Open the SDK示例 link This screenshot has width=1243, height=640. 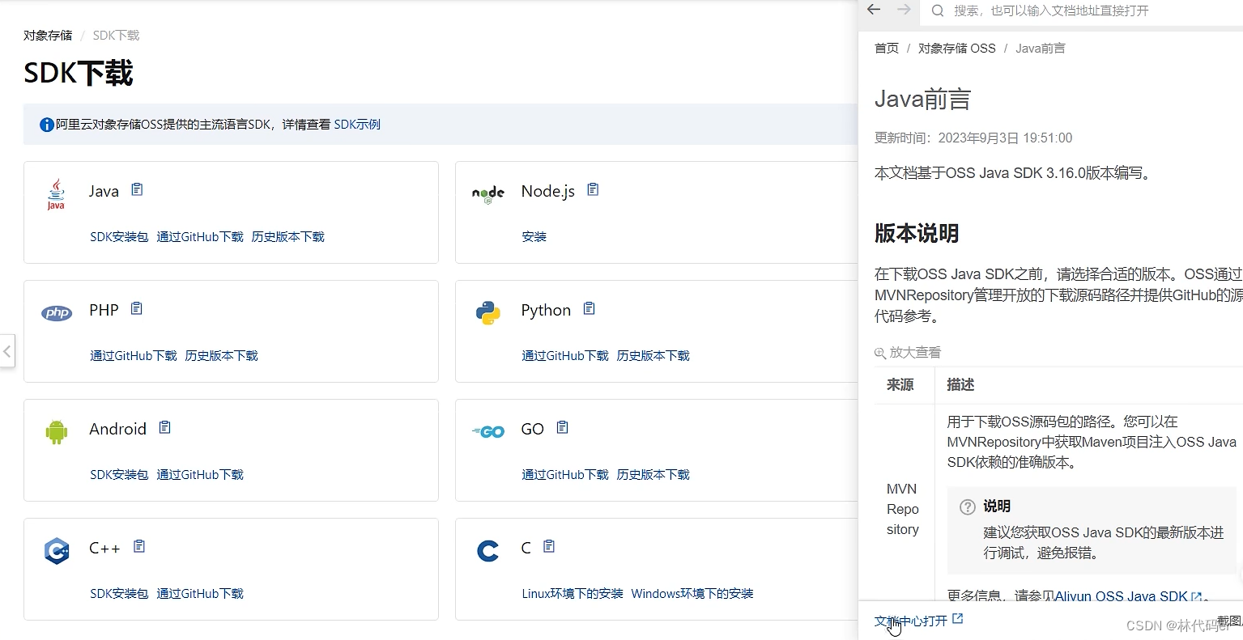tap(357, 124)
